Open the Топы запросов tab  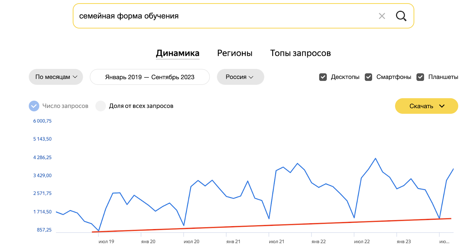point(300,53)
